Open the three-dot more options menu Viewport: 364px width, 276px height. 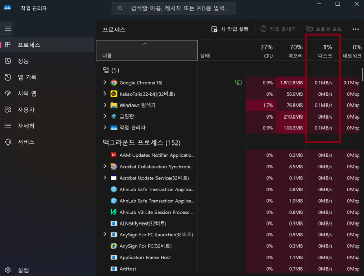[355, 29]
